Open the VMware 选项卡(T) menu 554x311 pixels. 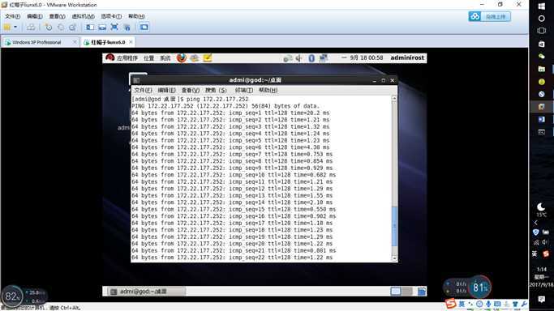pos(111,16)
